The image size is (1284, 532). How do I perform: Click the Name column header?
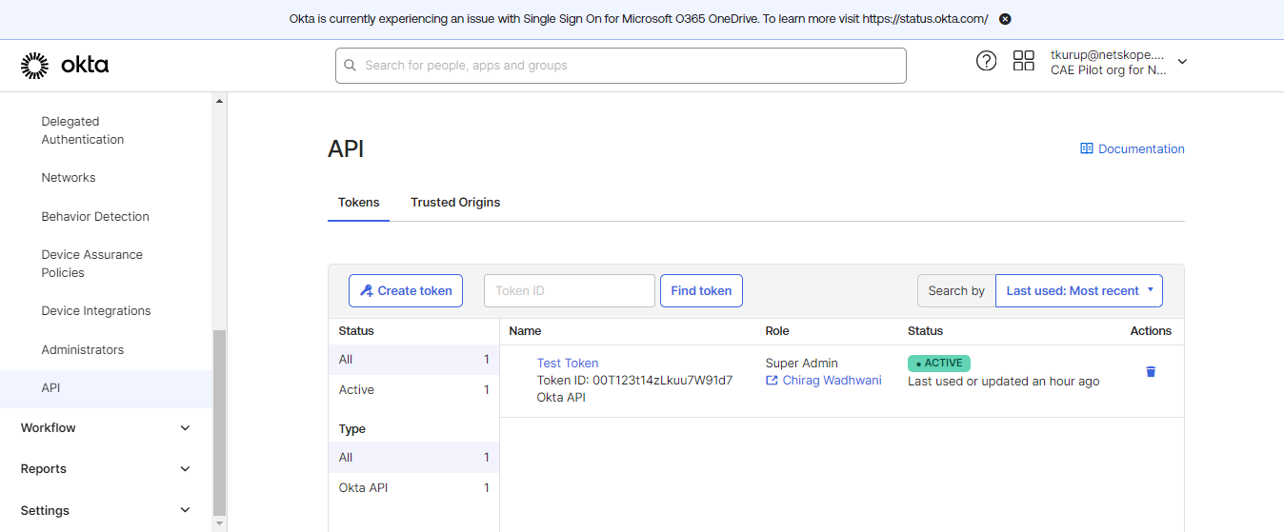coord(525,331)
